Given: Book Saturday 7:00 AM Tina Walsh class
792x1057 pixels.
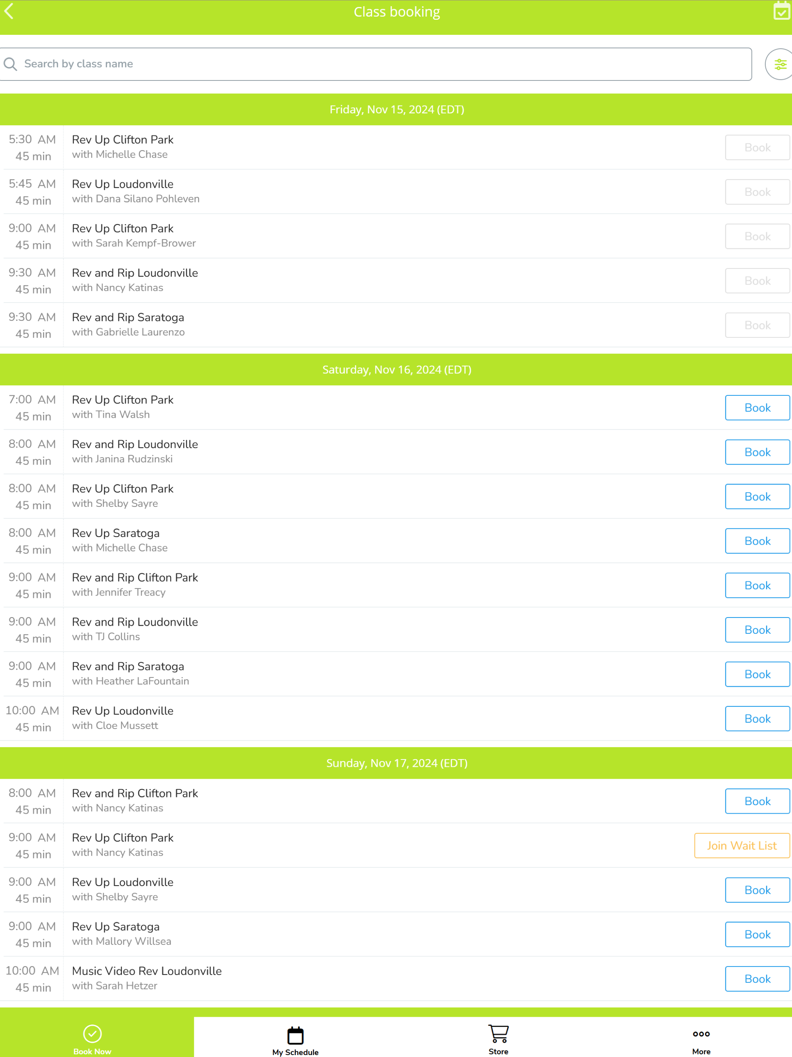Looking at the screenshot, I should [757, 408].
